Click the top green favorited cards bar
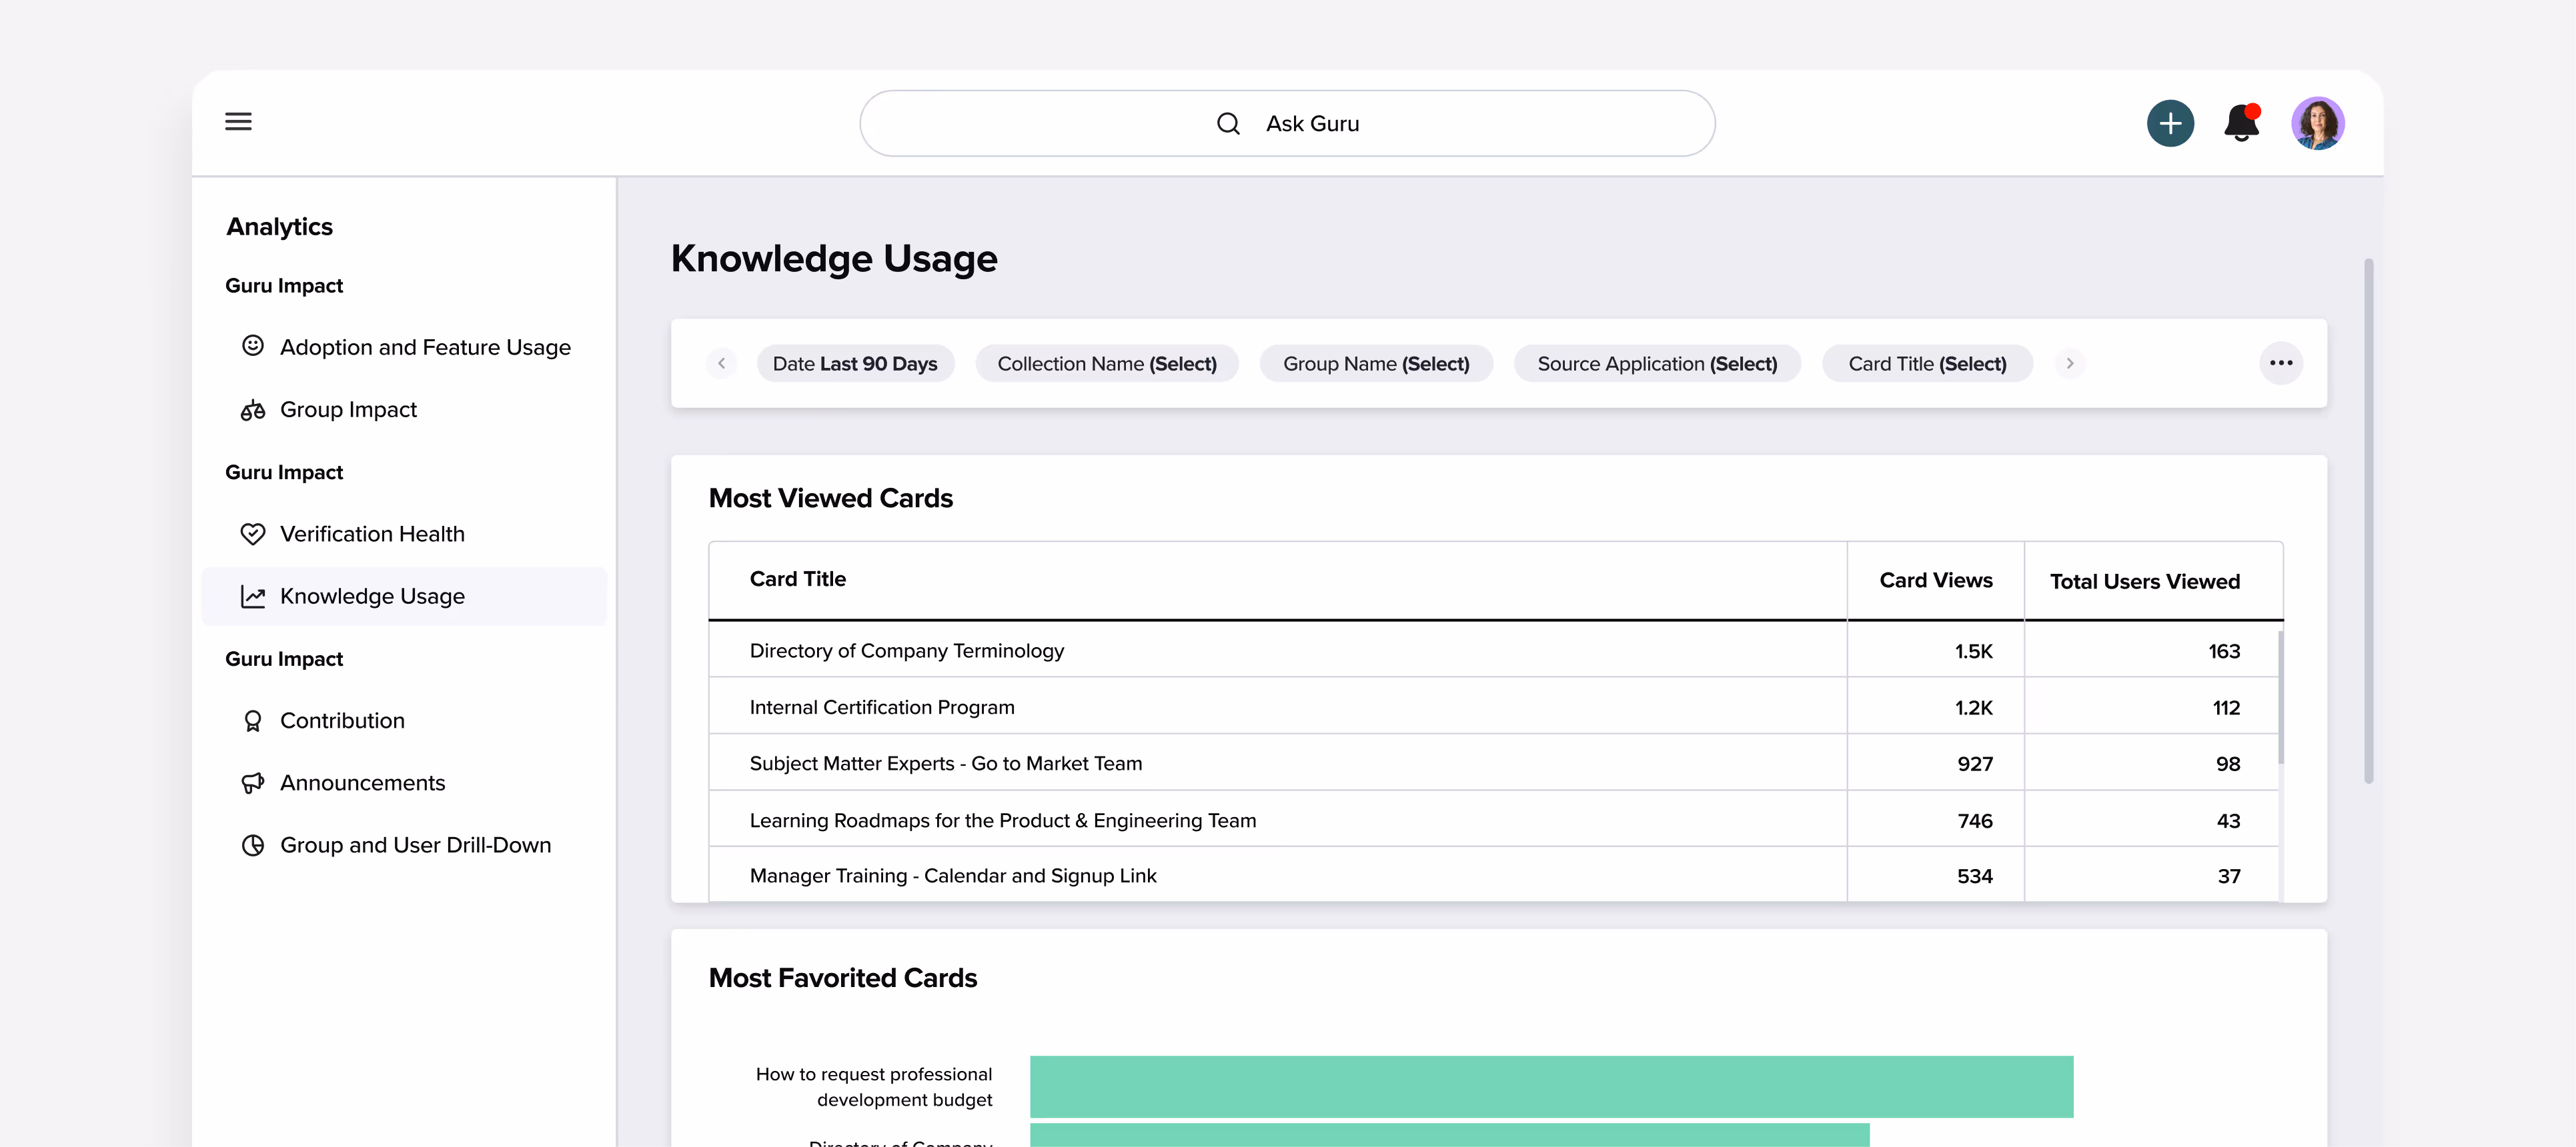Viewport: 2576px width, 1147px height. pyautogui.click(x=1550, y=1086)
